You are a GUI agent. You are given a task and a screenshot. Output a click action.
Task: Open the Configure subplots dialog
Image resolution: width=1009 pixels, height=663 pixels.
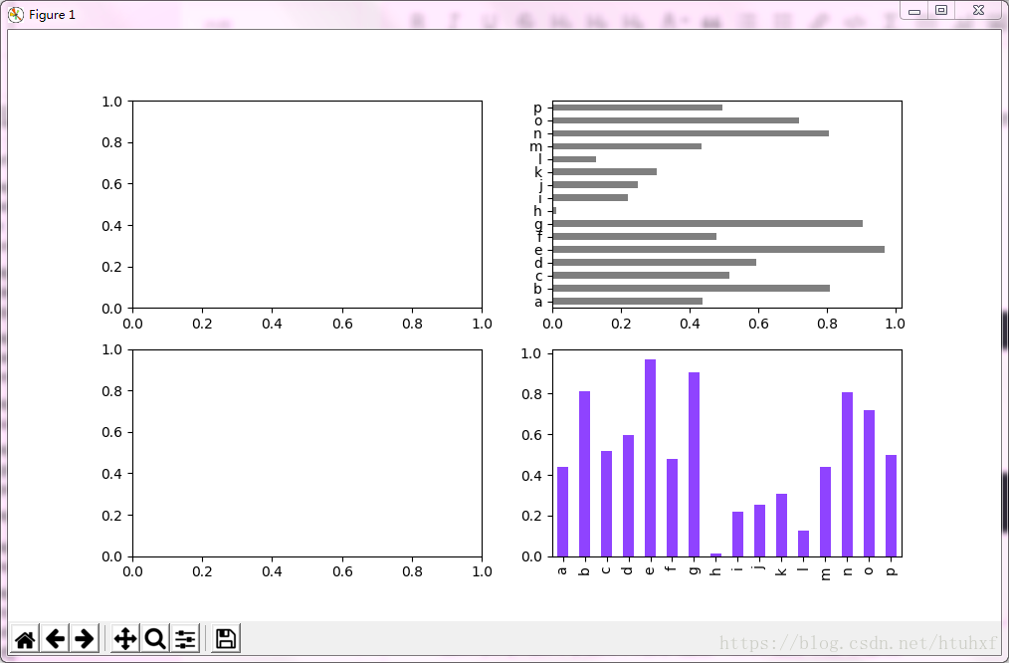185,638
